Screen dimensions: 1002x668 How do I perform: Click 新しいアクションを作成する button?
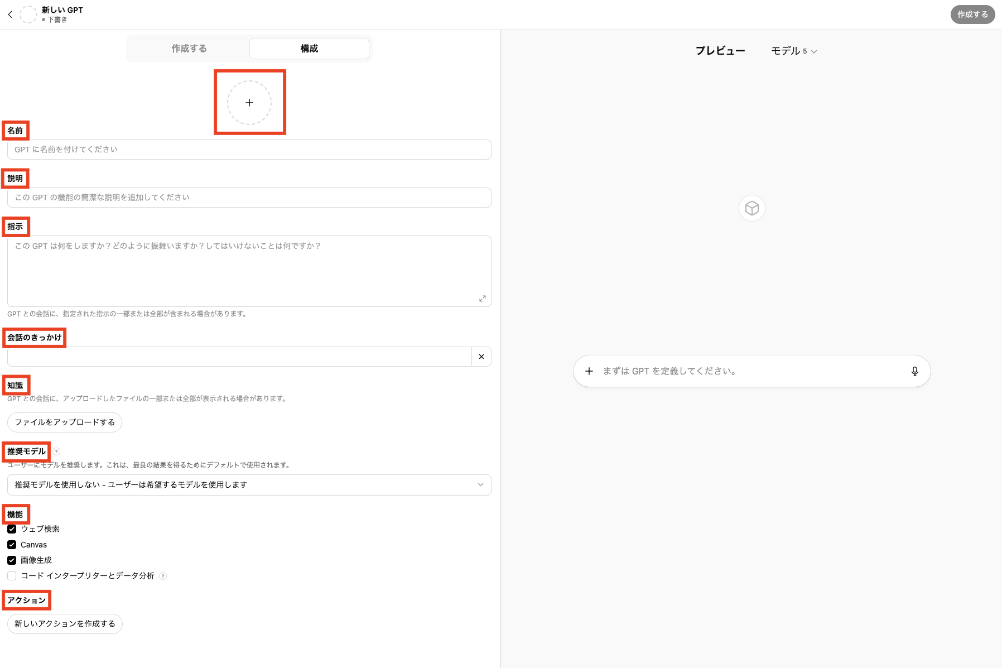point(65,624)
